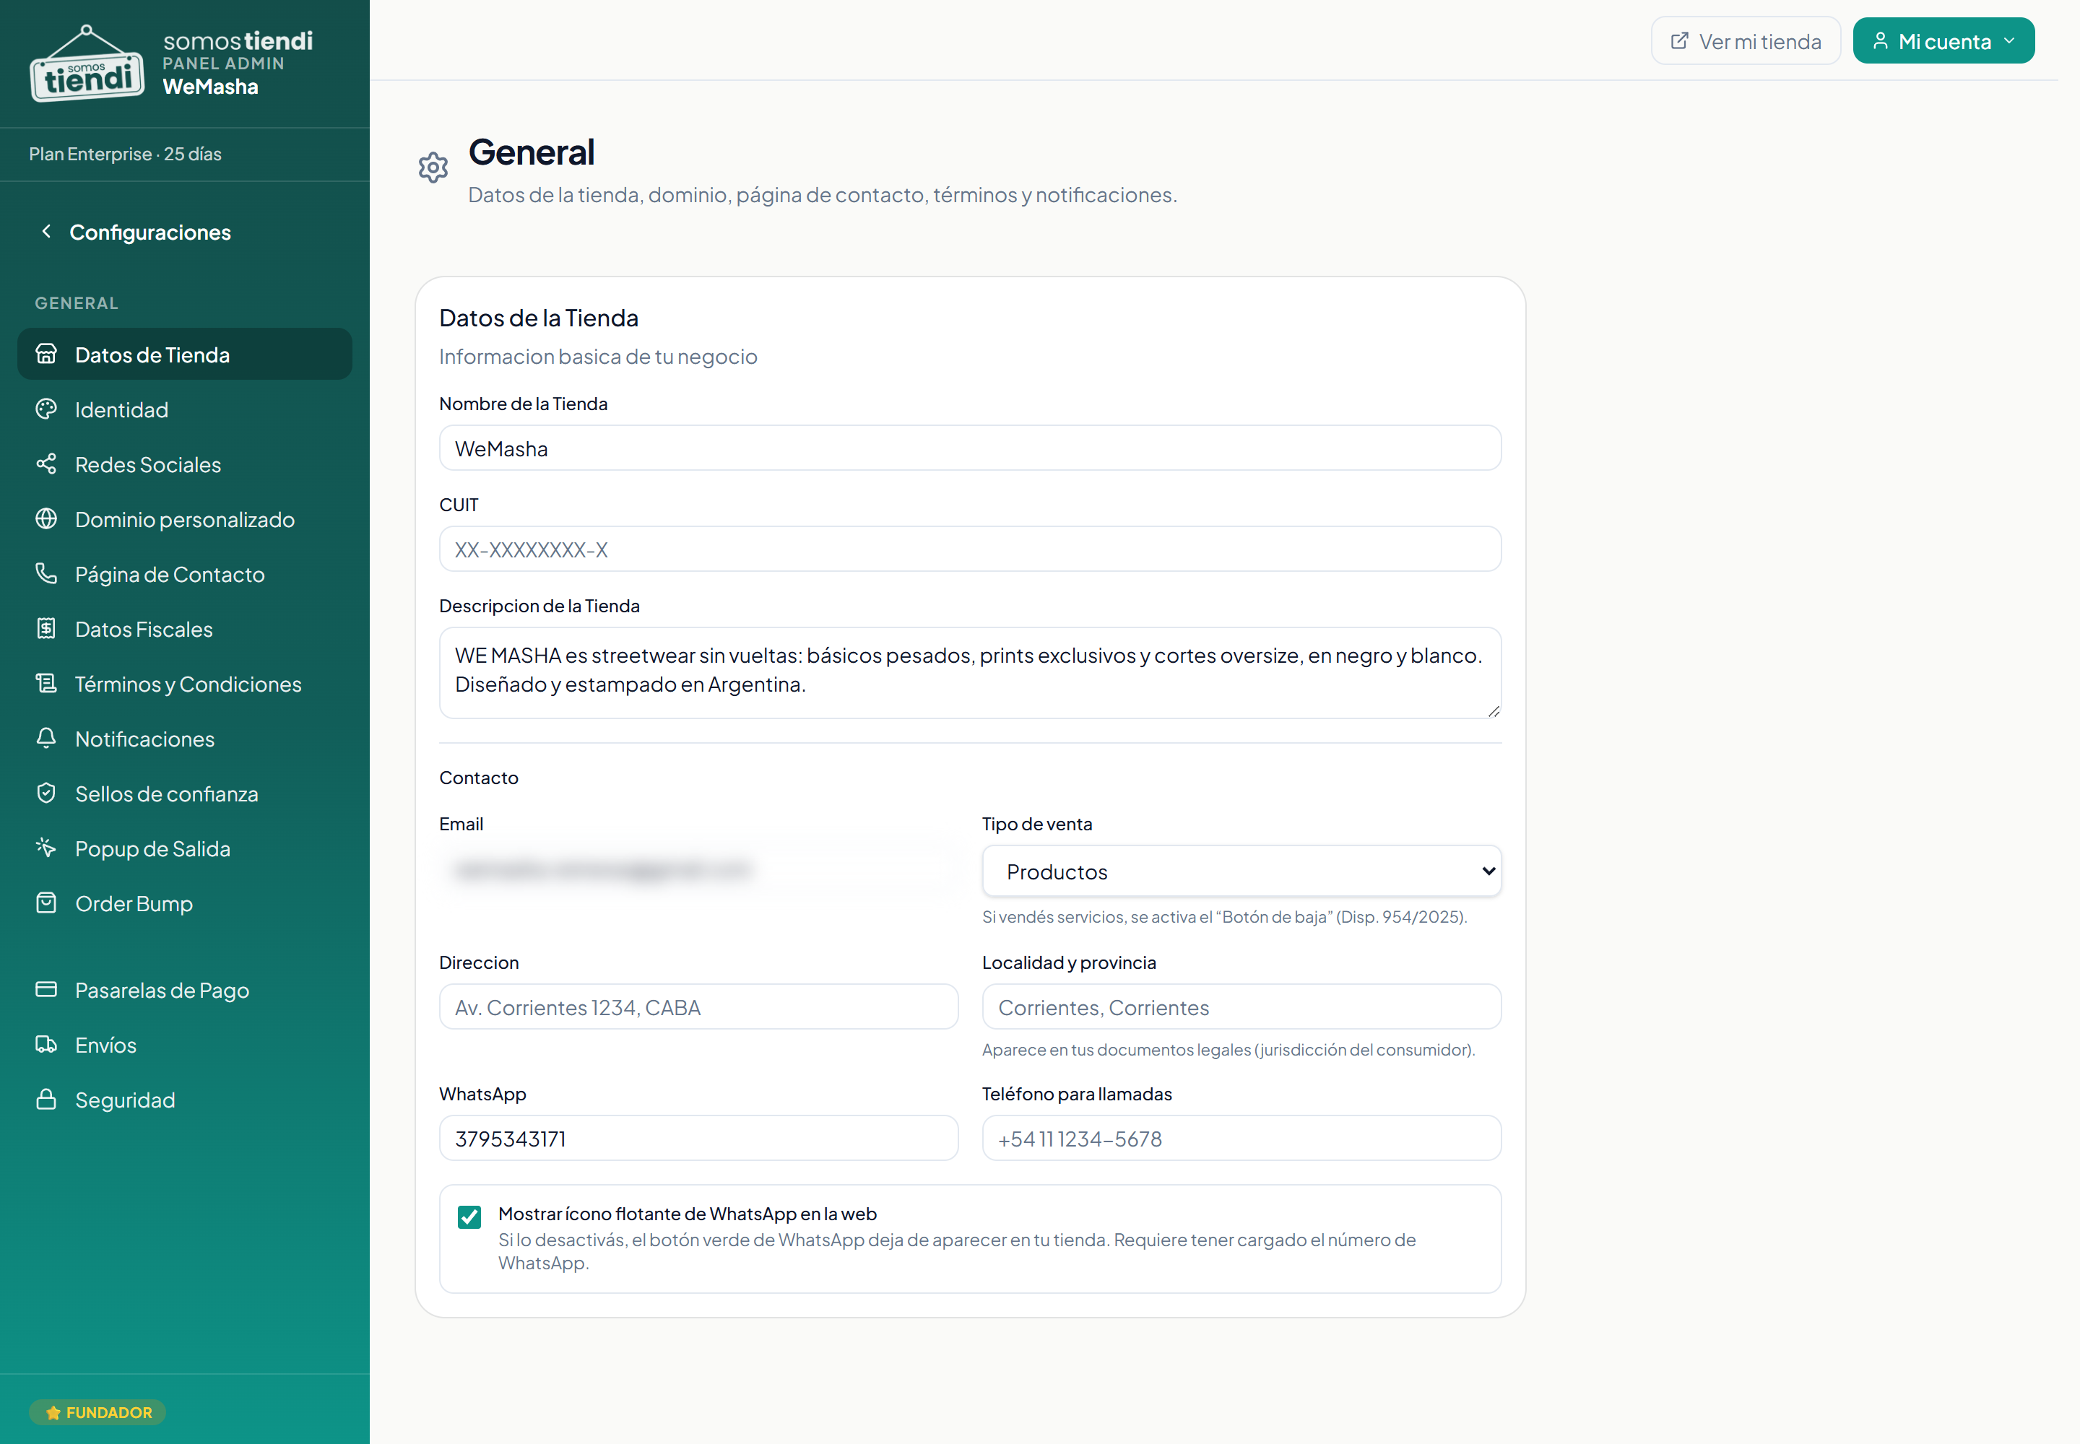
Task: Click the Contacto section heading
Action: tap(479, 778)
